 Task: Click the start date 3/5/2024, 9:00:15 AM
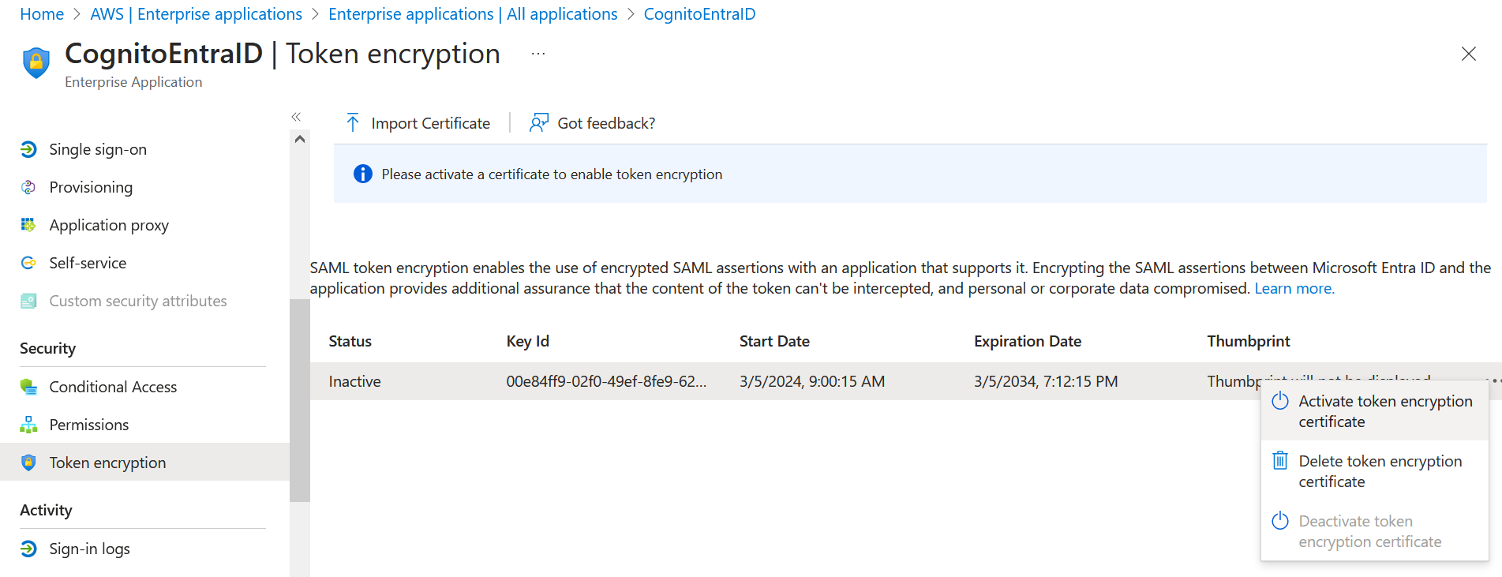(x=812, y=381)
